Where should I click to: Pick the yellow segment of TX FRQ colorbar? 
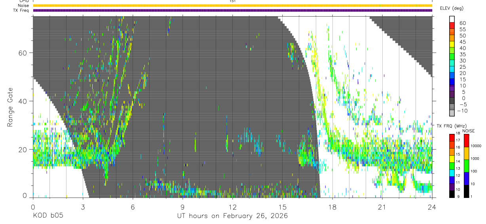tap(452, 159)
